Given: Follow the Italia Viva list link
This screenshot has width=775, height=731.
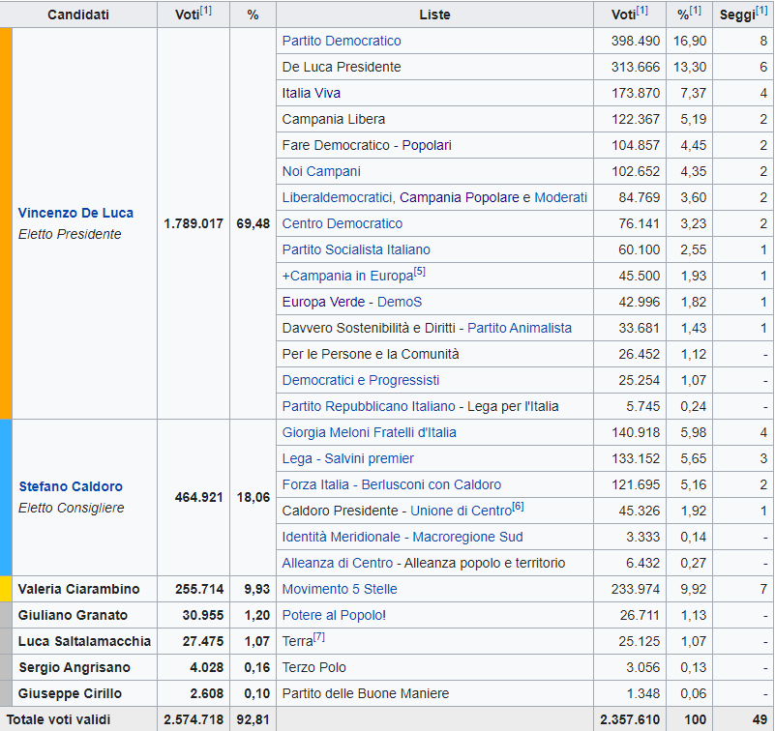Looking at the screenshot, I should 311,93.
